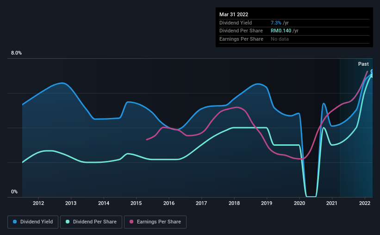
Task: Click the teal endpoint marker on the Dividend Per Share line
Action: (x=372, y=75)
